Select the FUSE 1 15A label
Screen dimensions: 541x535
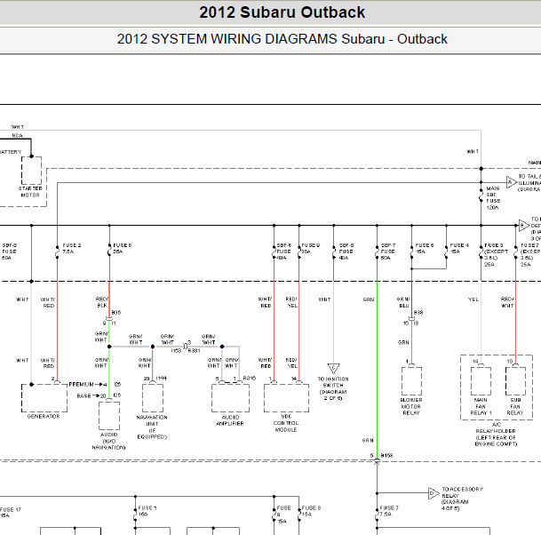point(147,511)
